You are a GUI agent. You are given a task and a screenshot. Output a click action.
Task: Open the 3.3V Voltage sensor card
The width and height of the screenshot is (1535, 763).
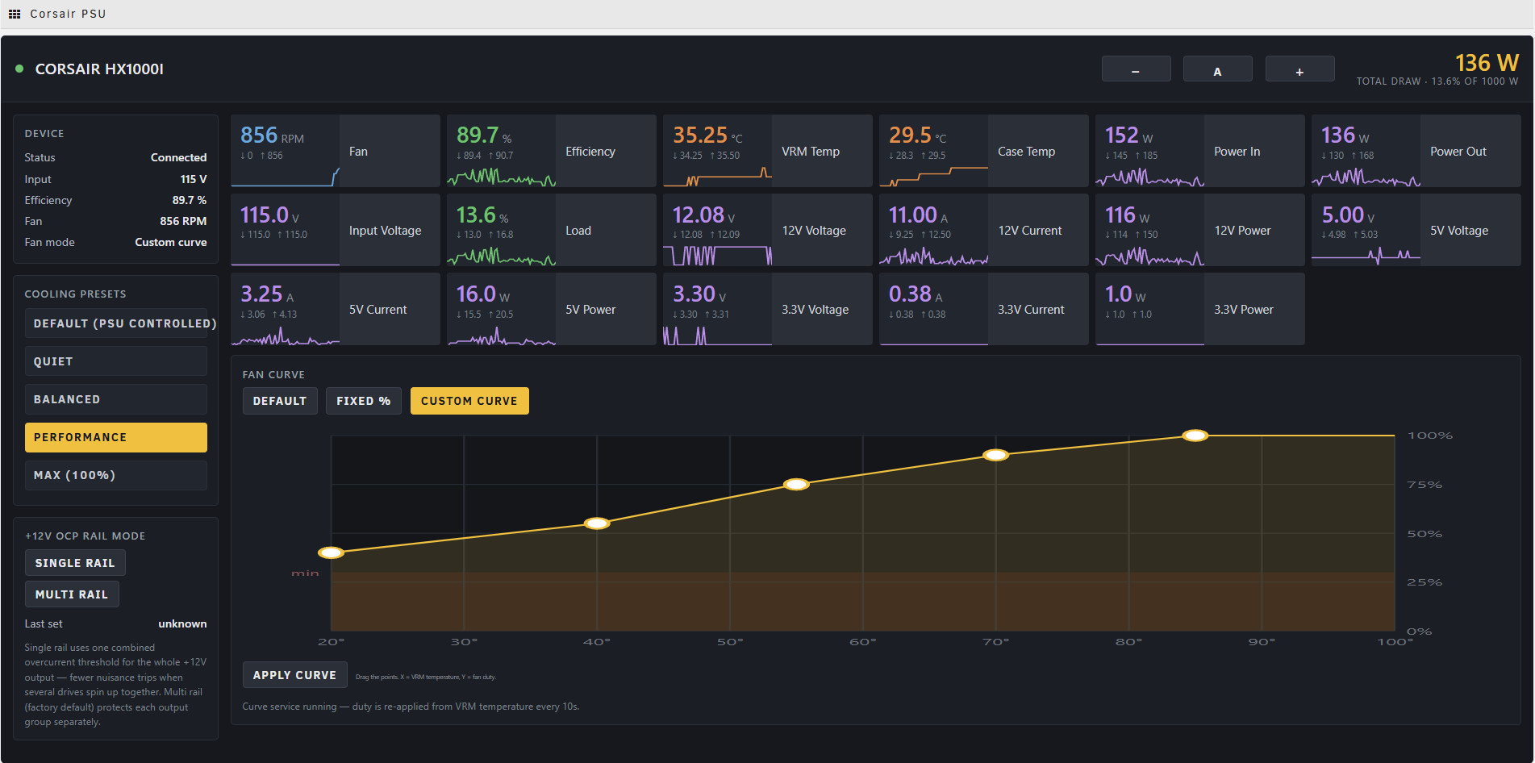click(x=768, y=309)
